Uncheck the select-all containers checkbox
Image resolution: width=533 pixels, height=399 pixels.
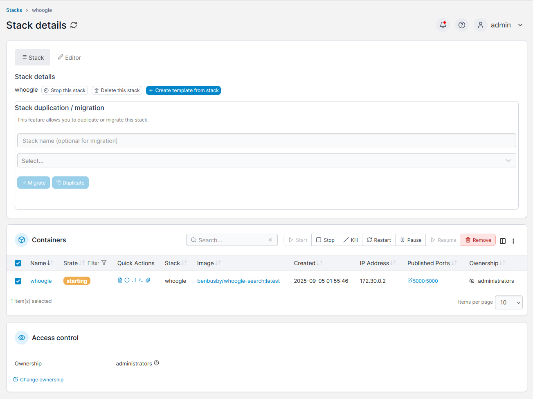click(18, 263)
